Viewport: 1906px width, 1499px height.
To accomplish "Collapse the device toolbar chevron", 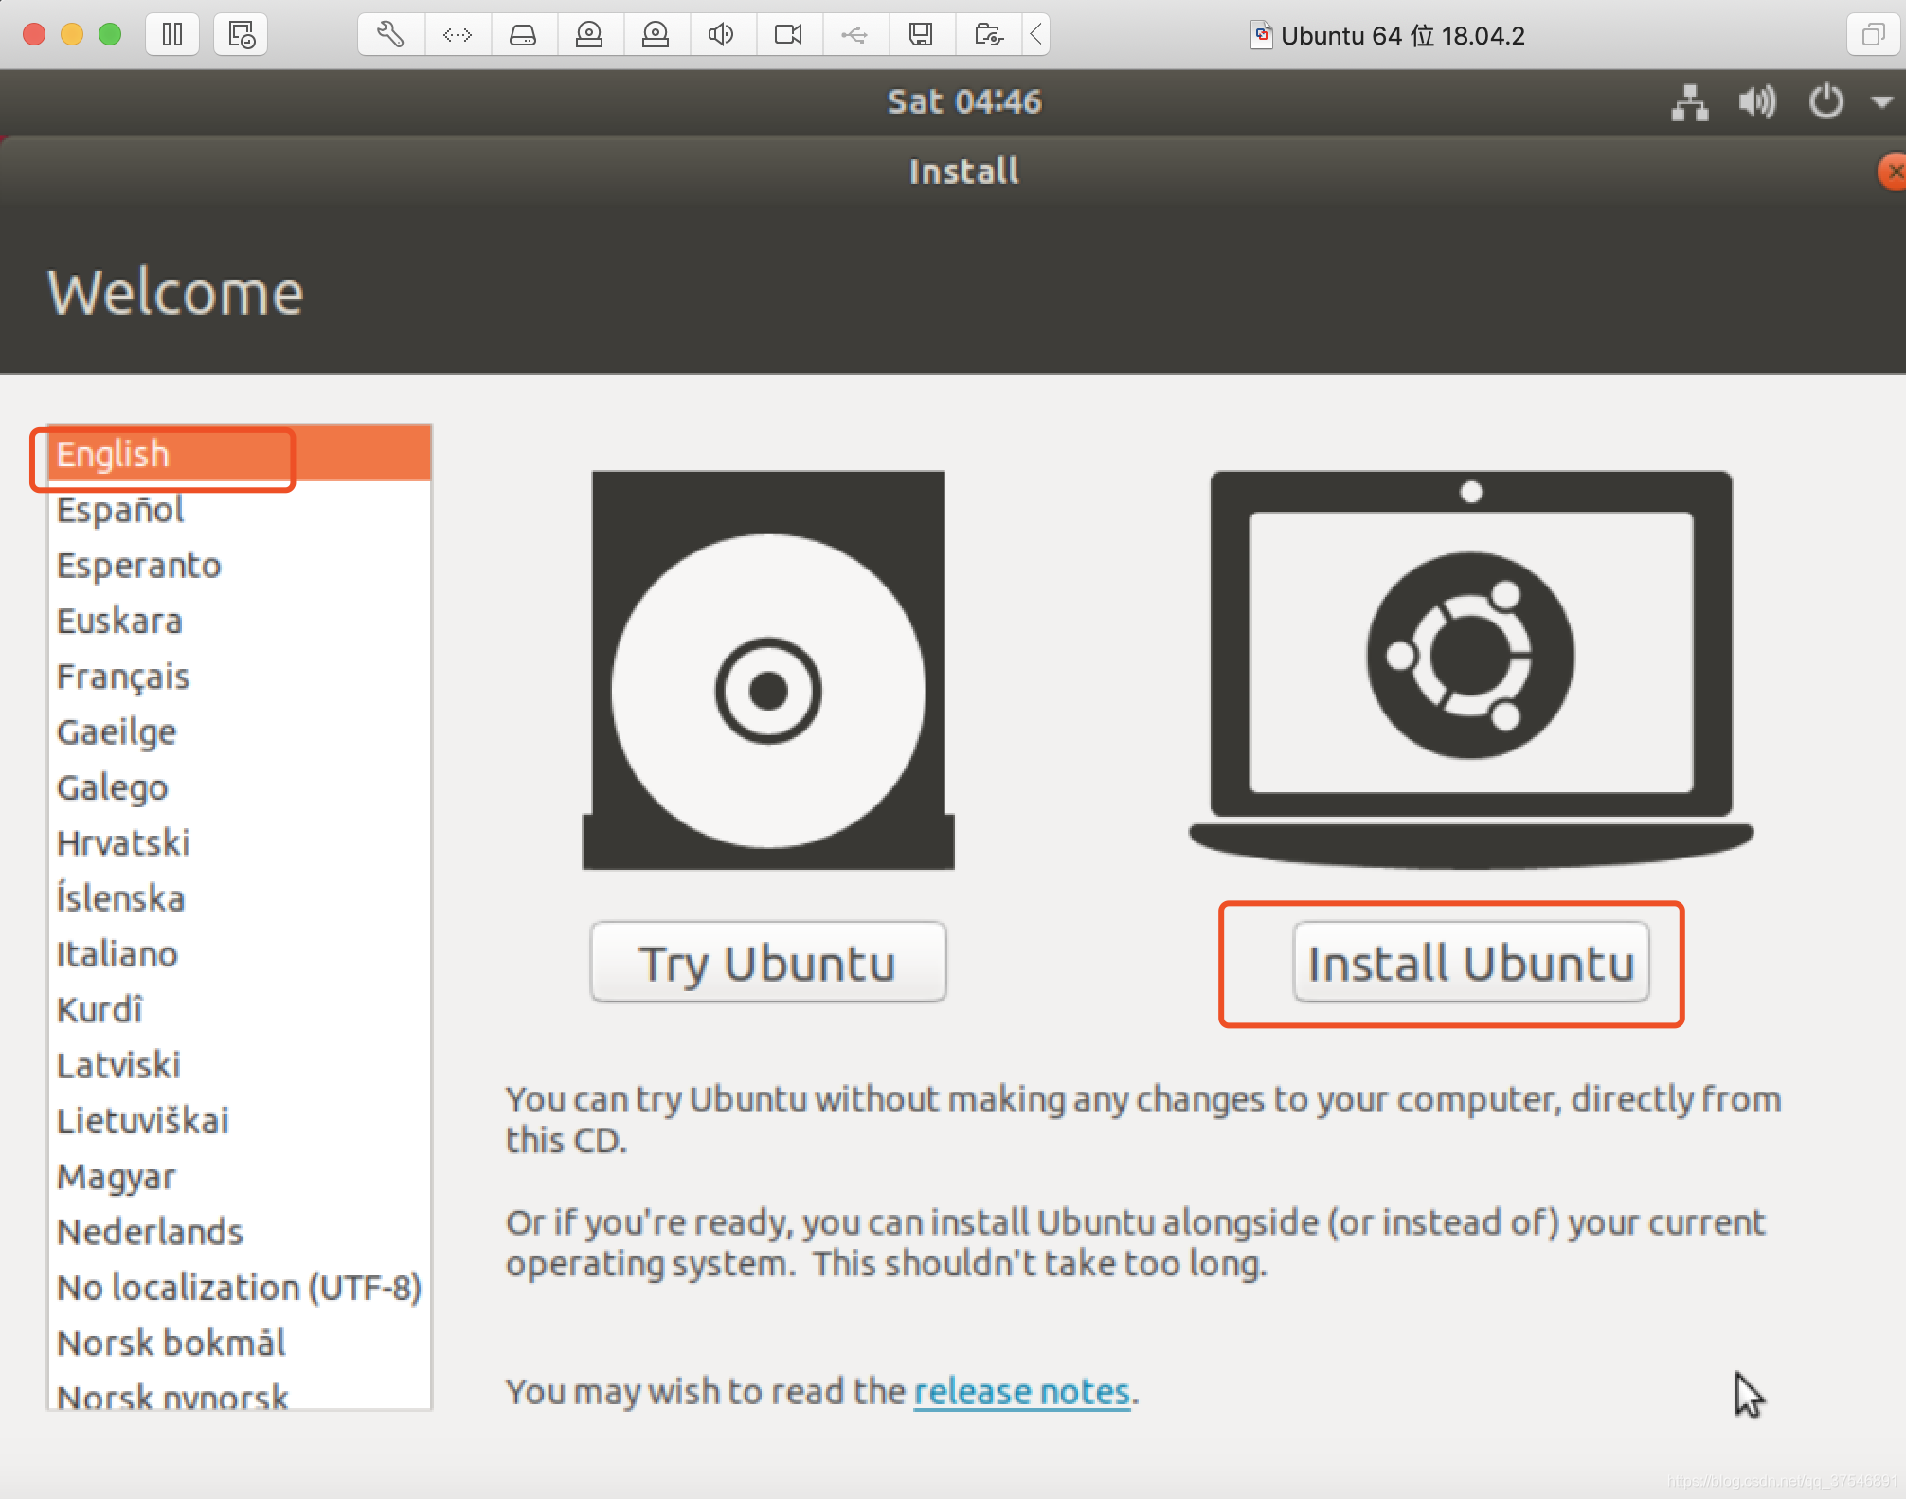I will (x=1036, y=35).
